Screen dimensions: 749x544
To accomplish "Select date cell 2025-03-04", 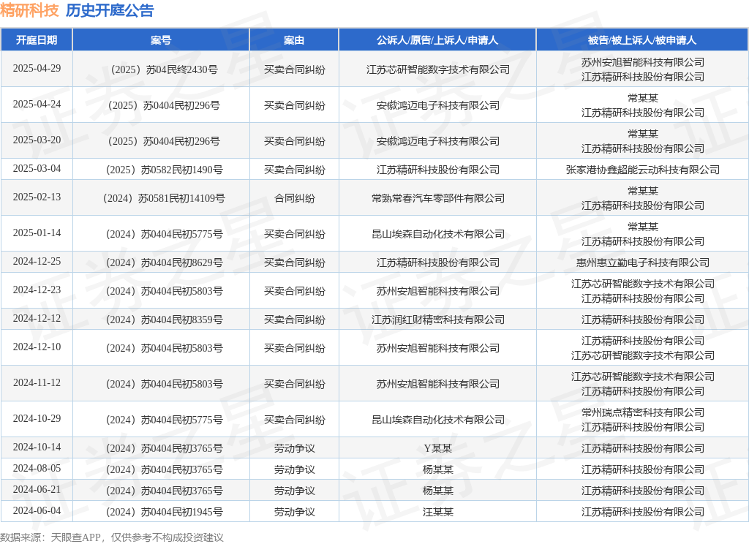I will pos(37,169).
